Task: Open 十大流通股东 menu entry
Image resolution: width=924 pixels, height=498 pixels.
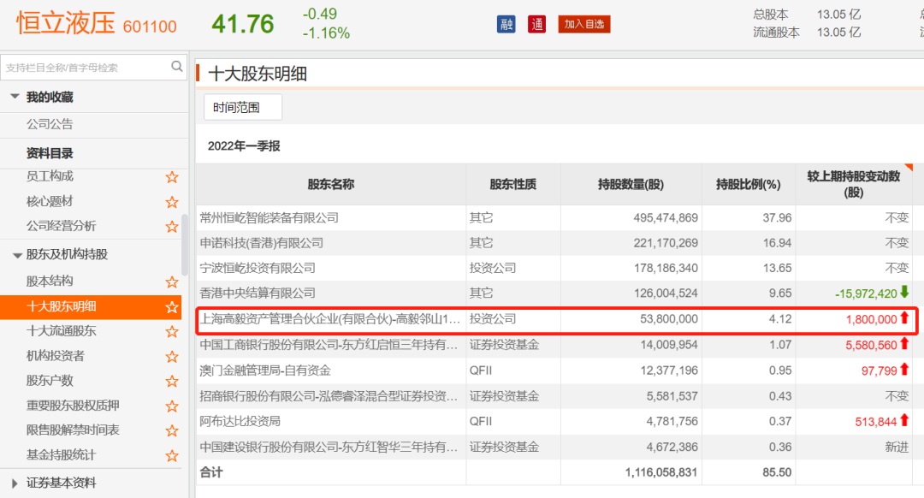Action: 61,330
